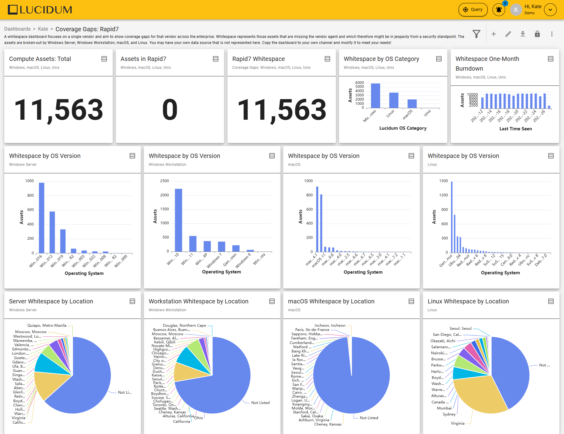Click Whitespace One-Month Burndown card title
The width and height of the screenshot is (564, 434).
pyautogui.click(x=487, y=64)
